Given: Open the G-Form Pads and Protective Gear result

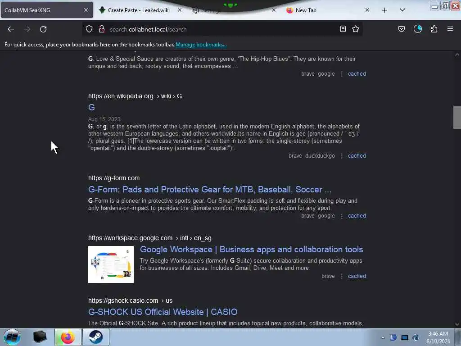Looking at the screenshot, I should tap(210, 190).
